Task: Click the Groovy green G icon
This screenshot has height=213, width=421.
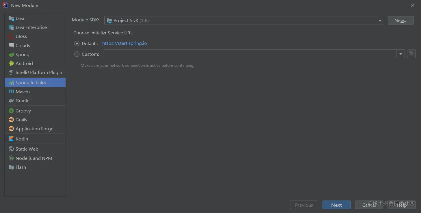Action: [11, 111]
